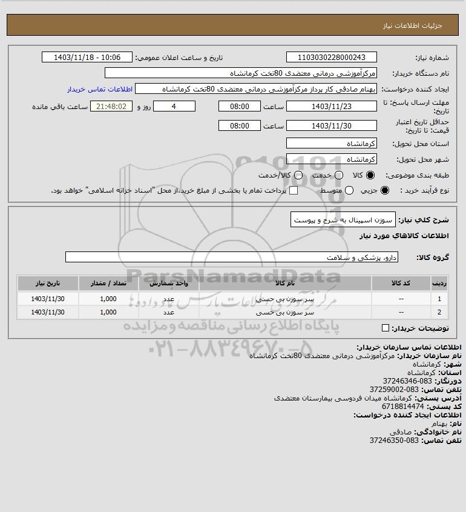Click the price validity time field, below the response deadline time
This screenshot has width=466, height=512.
[240, 125]
